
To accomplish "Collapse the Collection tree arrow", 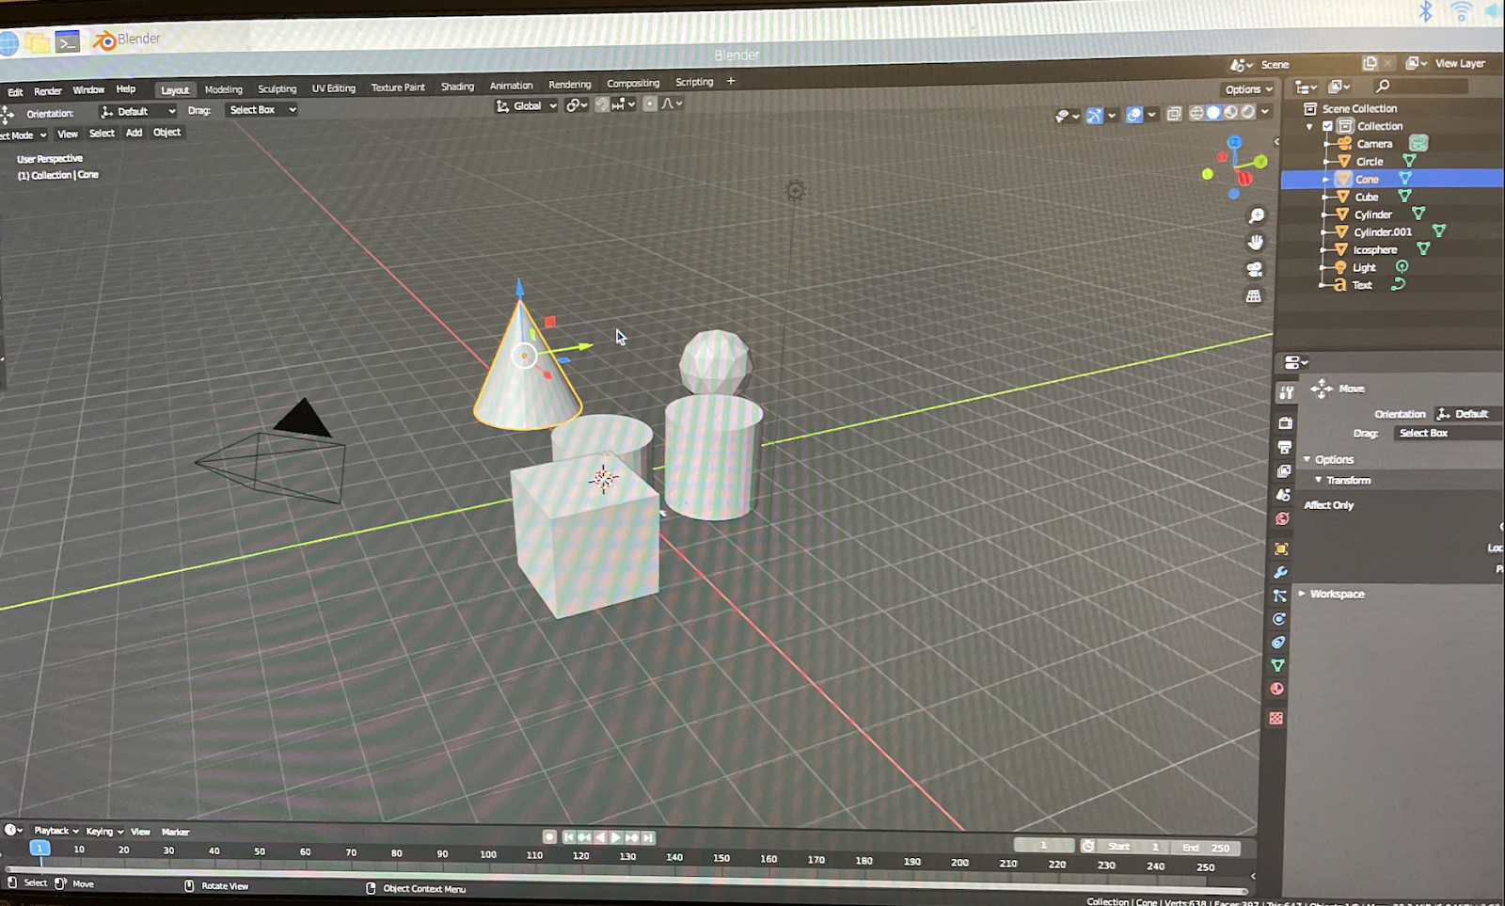I will coord(1309,126).
